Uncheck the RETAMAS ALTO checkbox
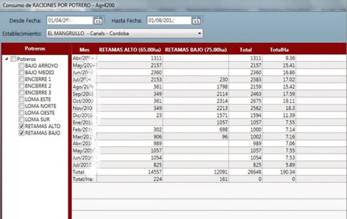This screenshot has width=347, height=219. click(22, 126)
